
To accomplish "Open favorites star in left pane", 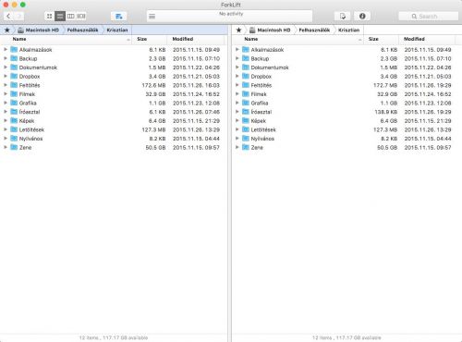I will coord(7,30).
